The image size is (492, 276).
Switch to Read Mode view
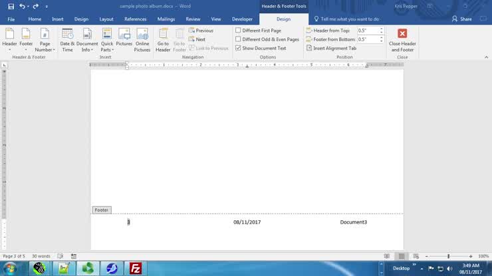click(x=387, y=256)
